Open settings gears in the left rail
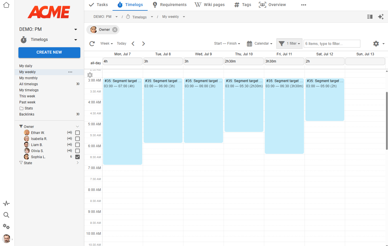Image resolution: width=388 pixels, height=246 pixels. coord(6,227)
